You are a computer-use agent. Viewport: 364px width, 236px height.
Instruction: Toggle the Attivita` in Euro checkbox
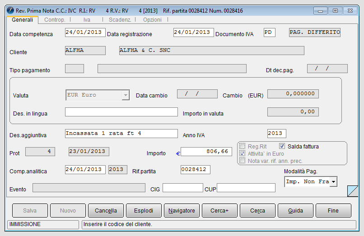[242, 153]
